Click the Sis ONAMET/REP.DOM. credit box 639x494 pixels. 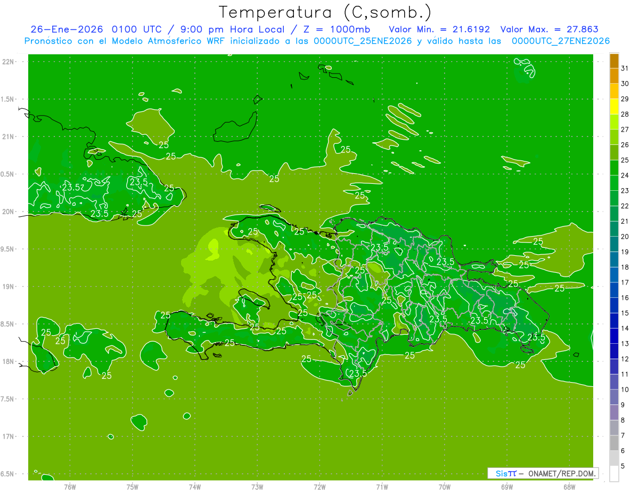(x=543, y=473)
